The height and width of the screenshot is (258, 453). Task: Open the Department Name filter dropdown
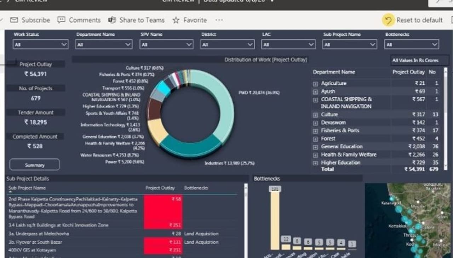(103, 44)
